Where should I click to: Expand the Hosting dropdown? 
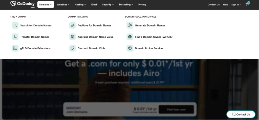click(x=80, y=5)
